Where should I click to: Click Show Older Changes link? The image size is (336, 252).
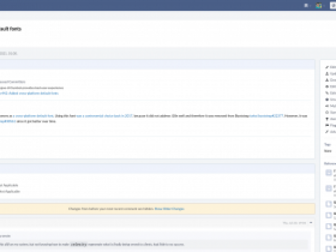click(x=169, y=209)
